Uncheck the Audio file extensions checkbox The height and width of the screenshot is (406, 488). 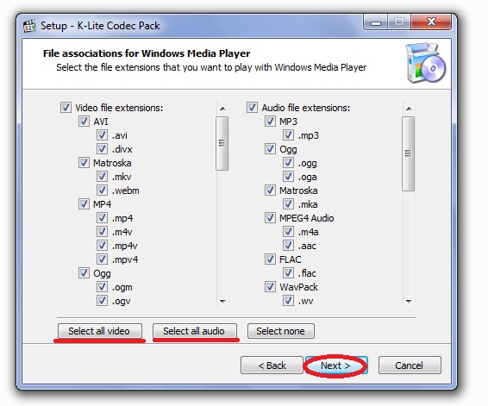(x=252, y=108)
